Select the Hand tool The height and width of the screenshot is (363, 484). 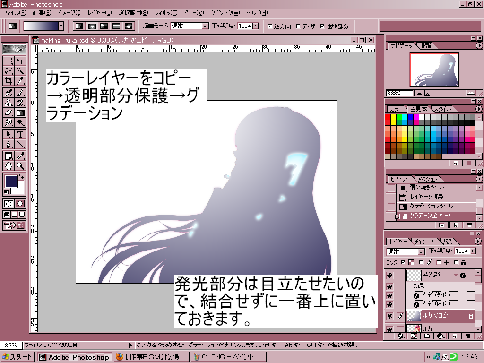[9, 166]
